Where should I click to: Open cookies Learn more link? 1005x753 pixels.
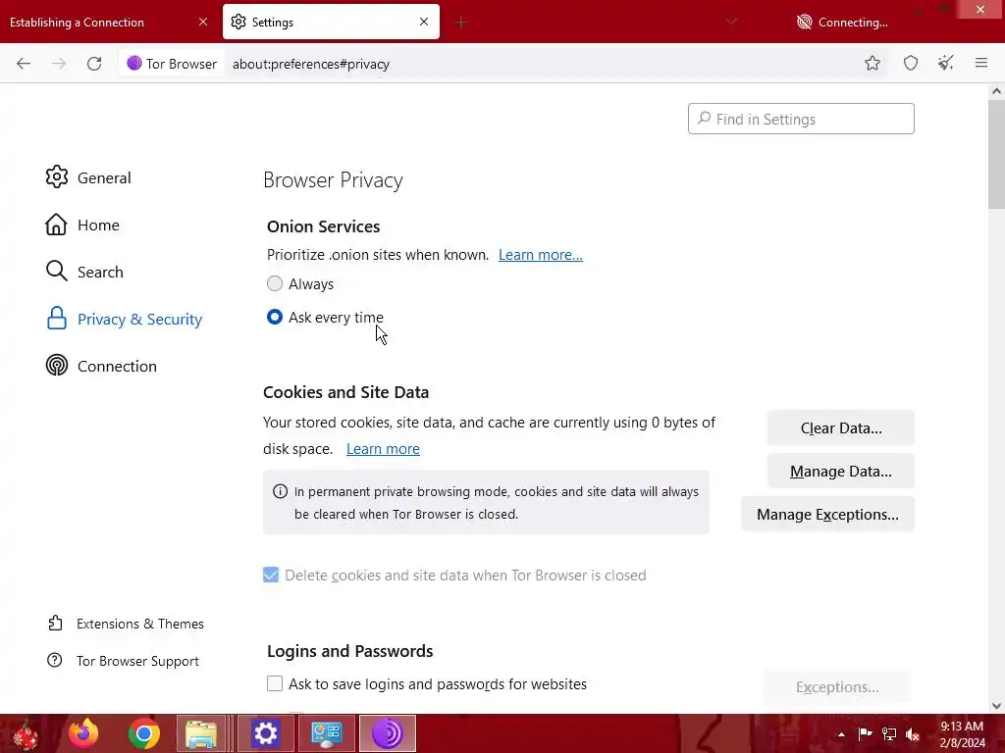click(383, 449)
